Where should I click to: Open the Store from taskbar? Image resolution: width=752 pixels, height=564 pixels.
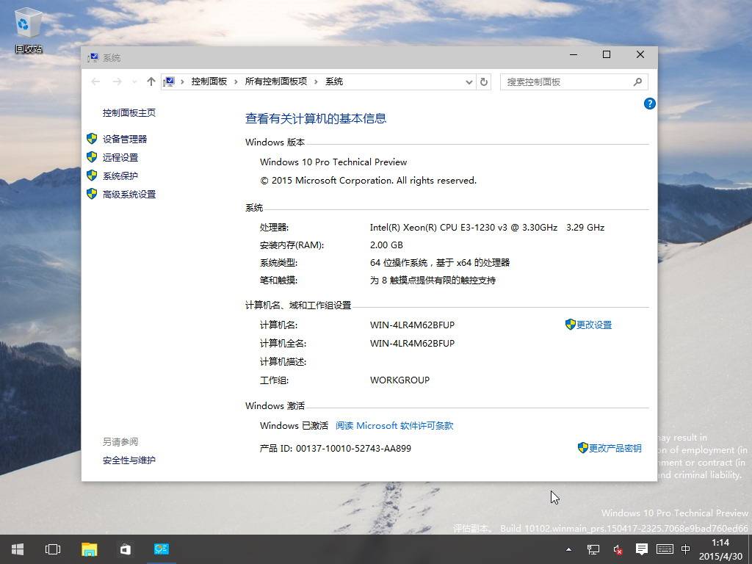click(x=125, y=549)
